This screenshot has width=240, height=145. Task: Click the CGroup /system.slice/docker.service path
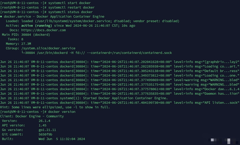(48, 48)
